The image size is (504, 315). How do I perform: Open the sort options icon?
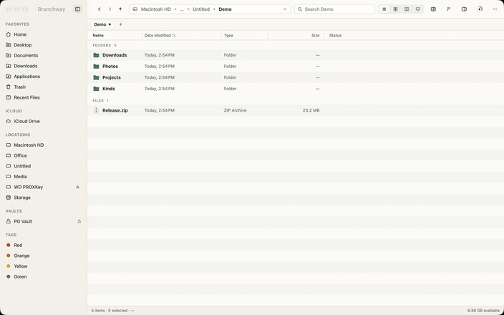pyautogui.click(x=449, y=9)
